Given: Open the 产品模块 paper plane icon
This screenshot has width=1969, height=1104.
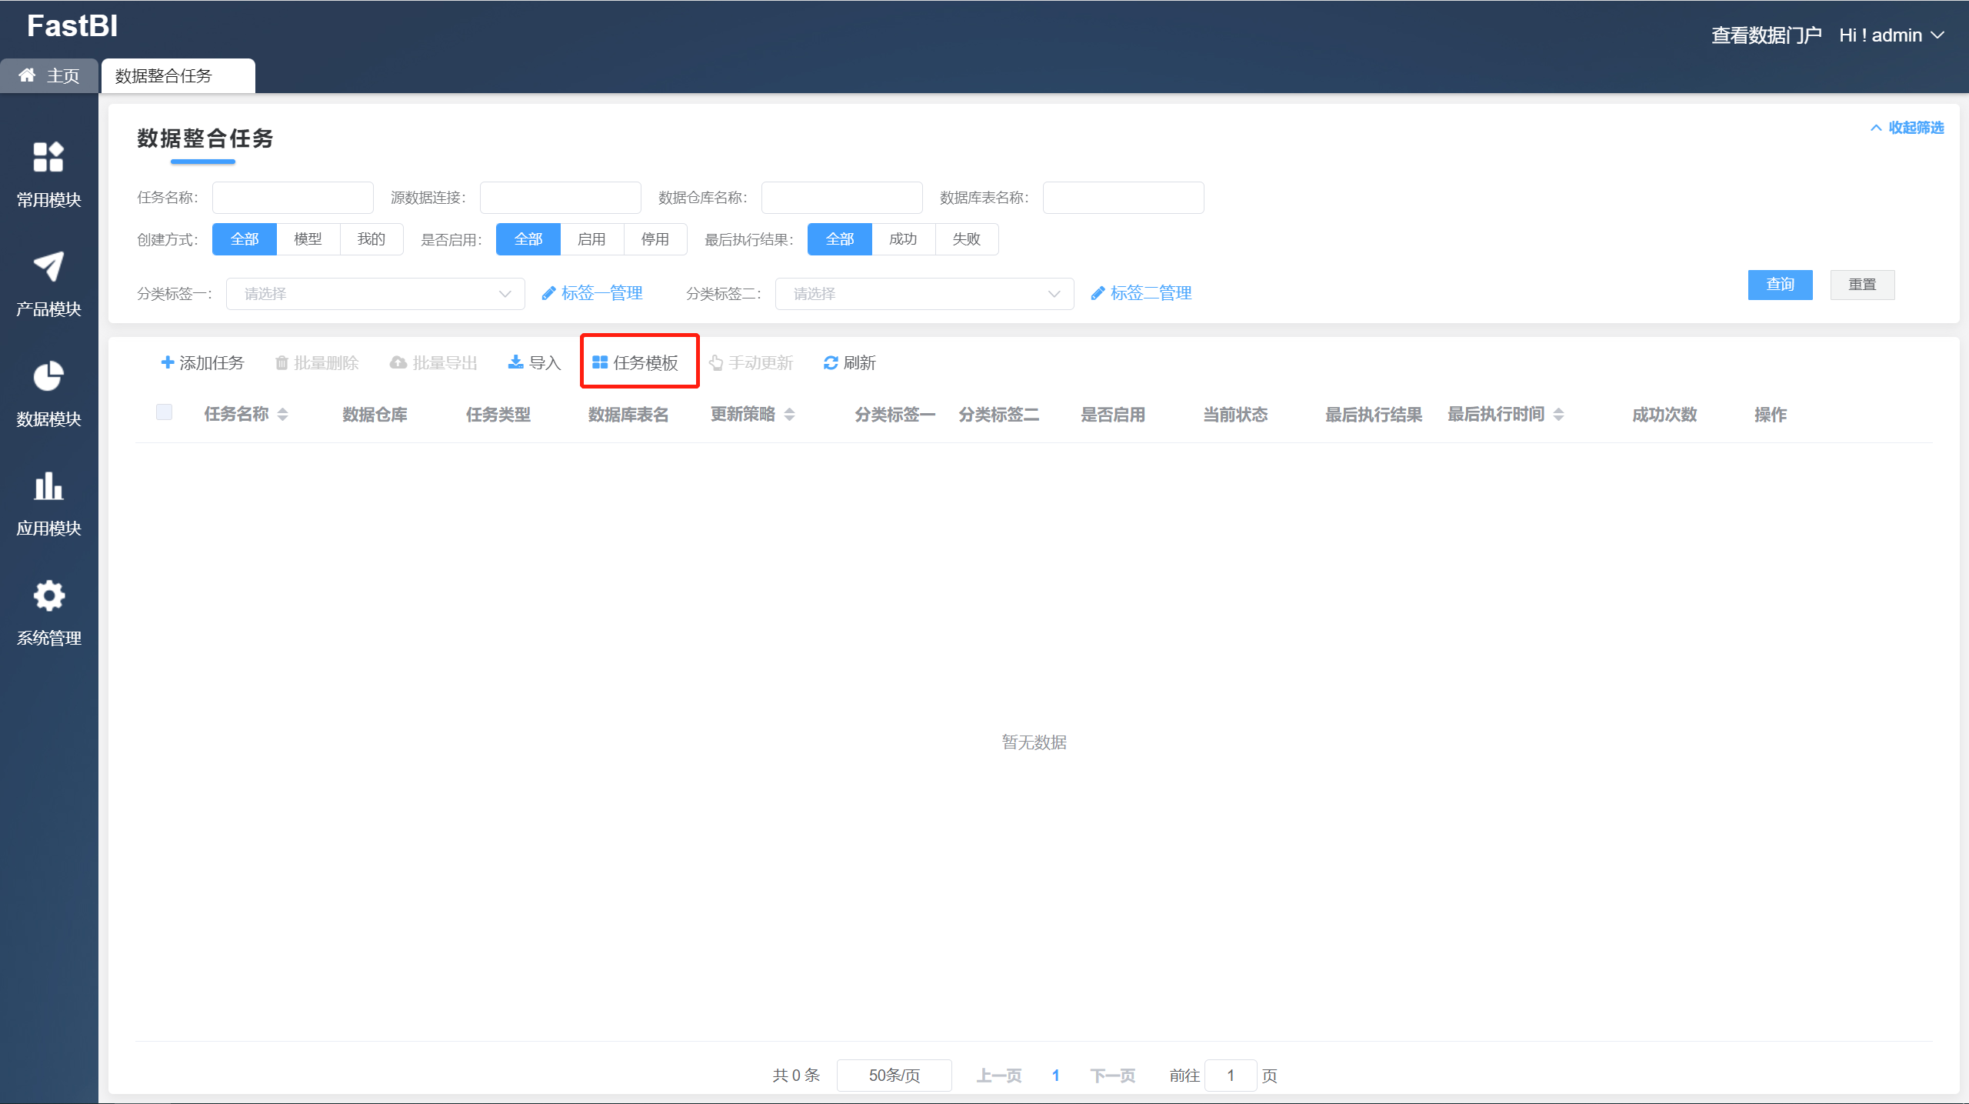Looking at the screenshot, I should [48, 267].
